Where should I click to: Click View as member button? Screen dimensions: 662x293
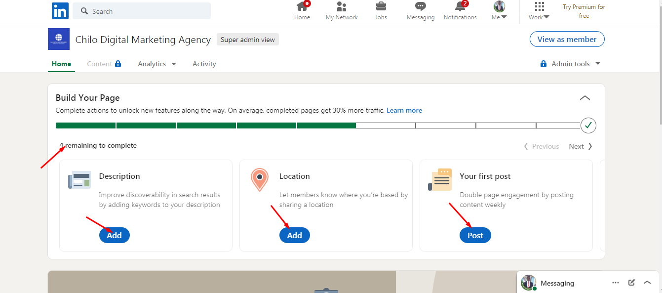567,39
